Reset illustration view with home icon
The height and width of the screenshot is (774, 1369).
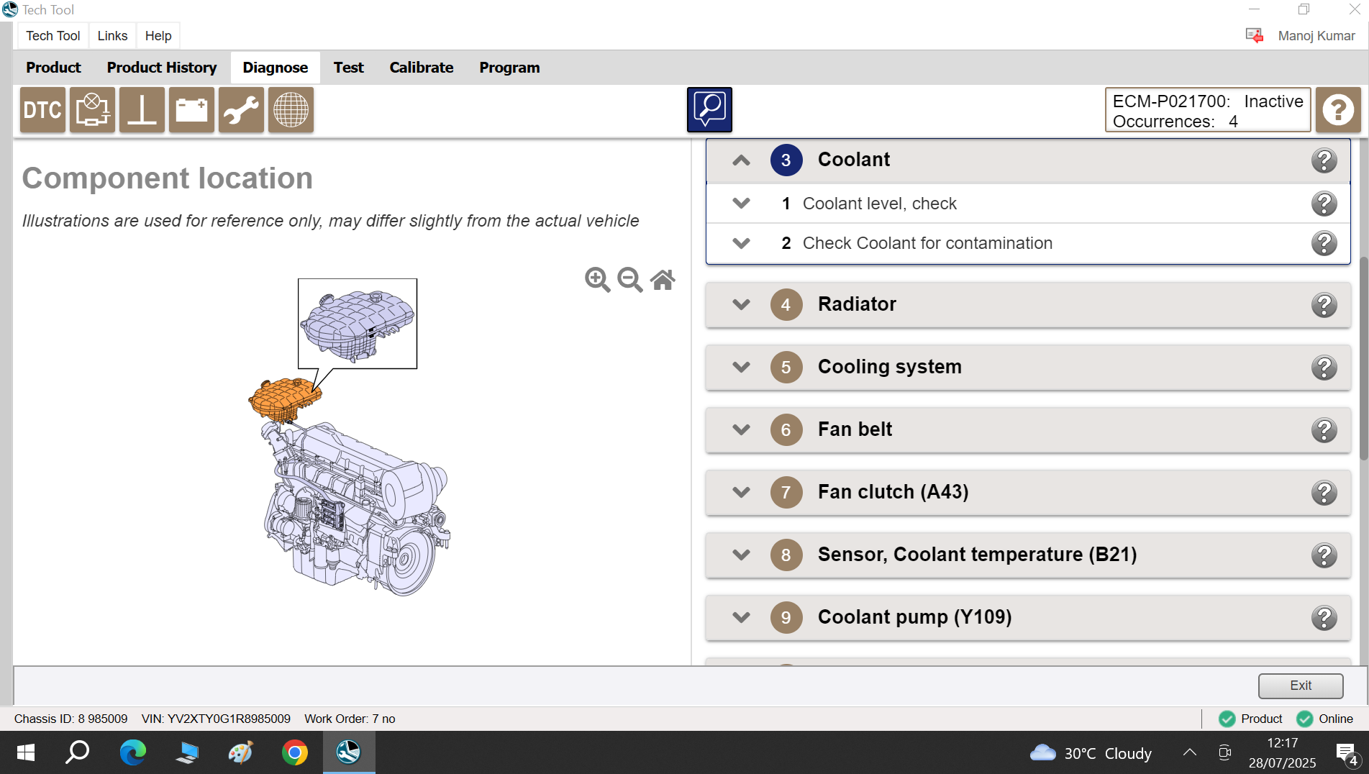[663, 280]
